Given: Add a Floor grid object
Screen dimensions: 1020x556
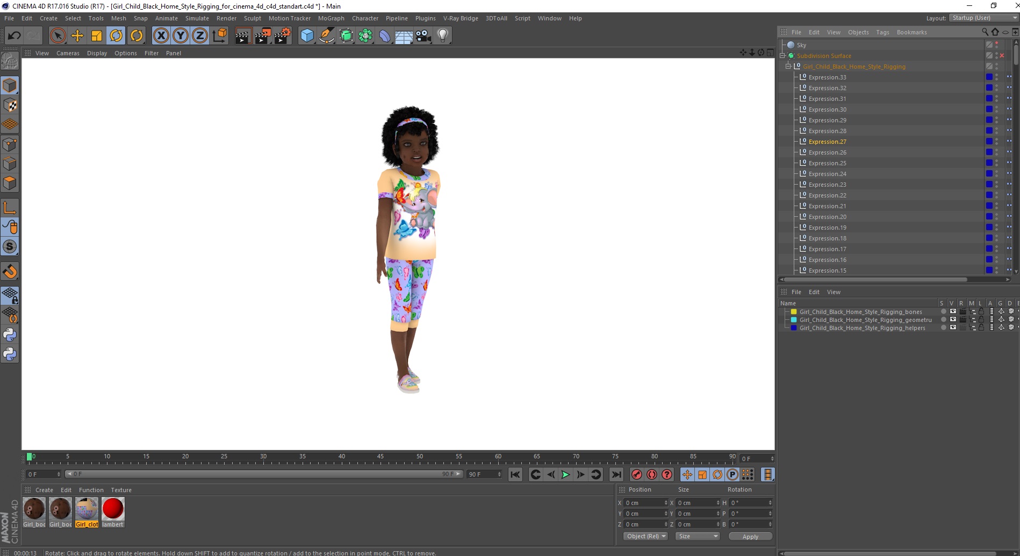Looking at the screenshot, I should pos(404,36).
